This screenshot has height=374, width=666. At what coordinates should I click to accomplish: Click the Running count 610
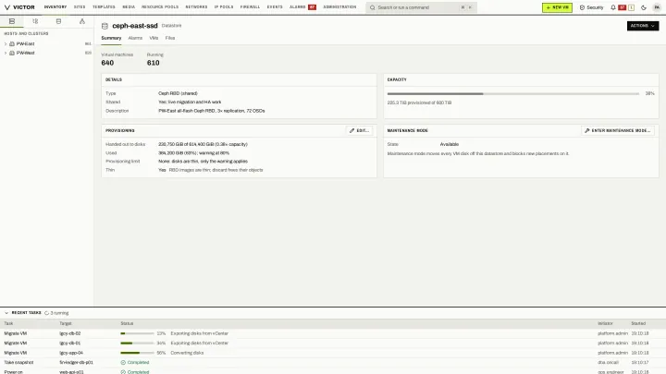coord(154,63)
